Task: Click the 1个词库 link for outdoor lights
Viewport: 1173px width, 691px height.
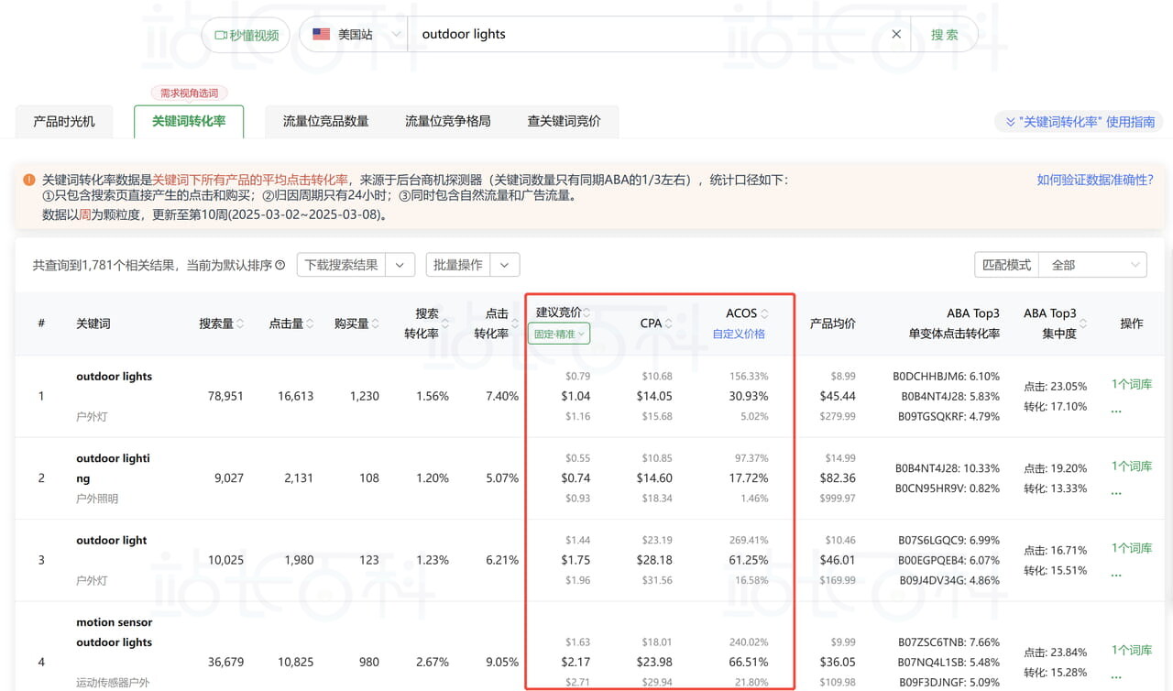Action: pyautogui.click(x=1132, y=384)
